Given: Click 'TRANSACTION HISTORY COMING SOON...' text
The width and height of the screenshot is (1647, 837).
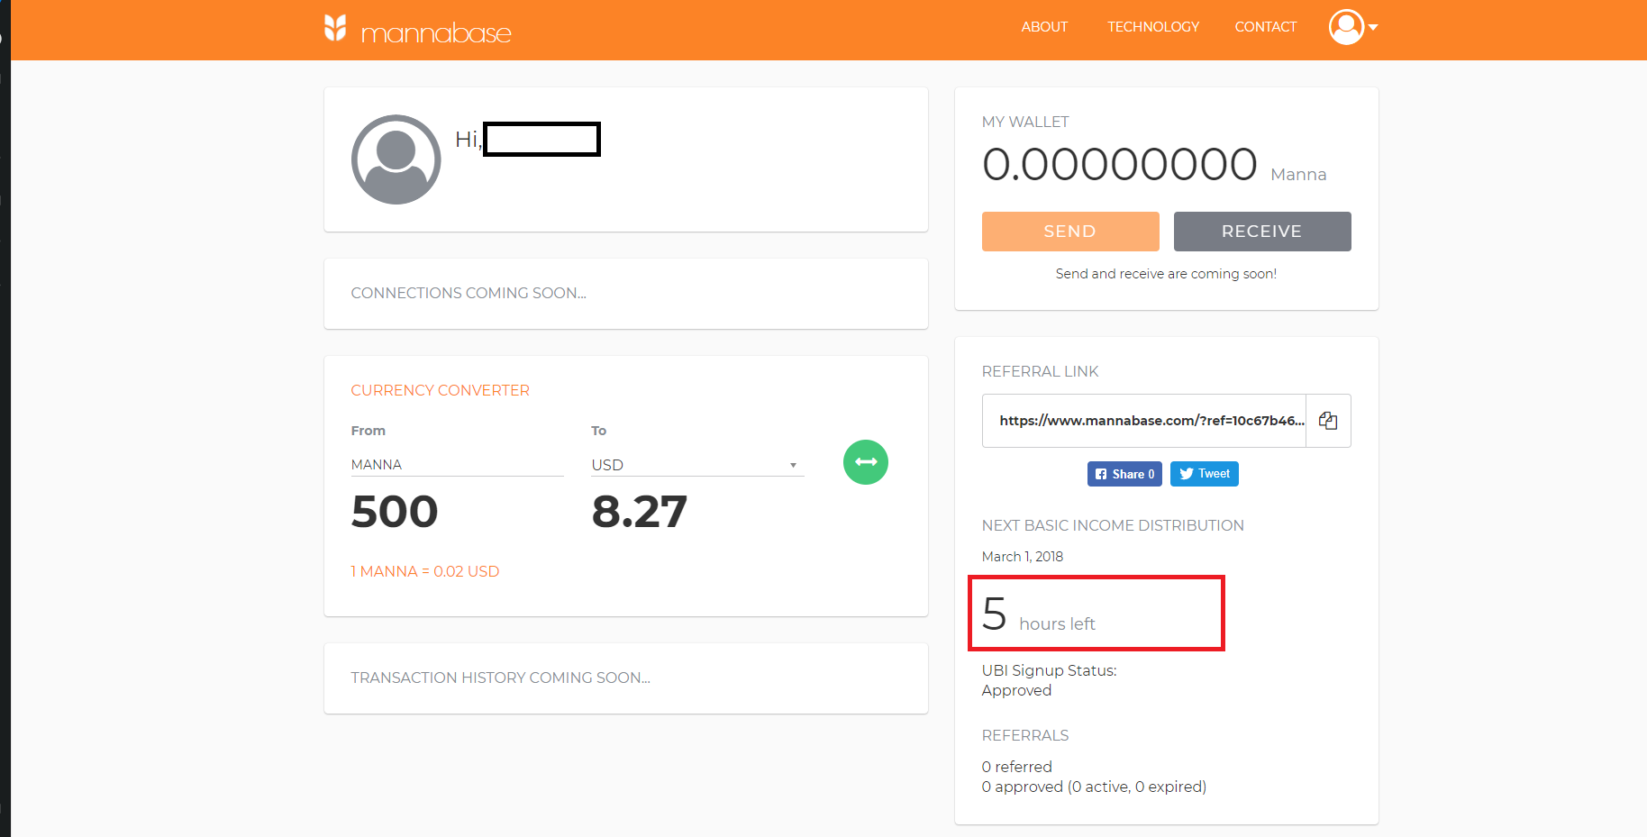Looking at the screenshot, I should click(501, 678).
